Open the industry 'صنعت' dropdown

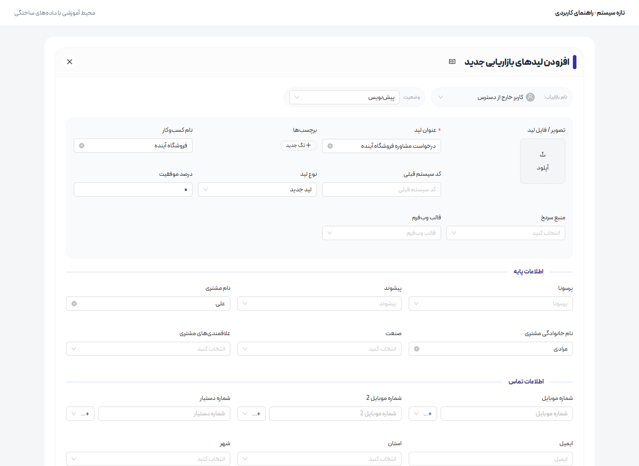319,349
